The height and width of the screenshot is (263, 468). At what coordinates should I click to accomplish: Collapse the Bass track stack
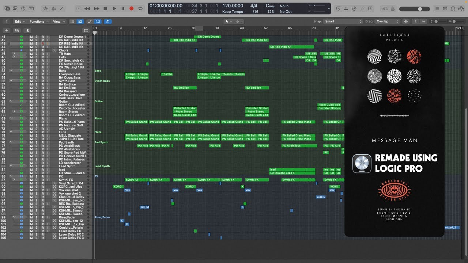click(x=12, y=71)
